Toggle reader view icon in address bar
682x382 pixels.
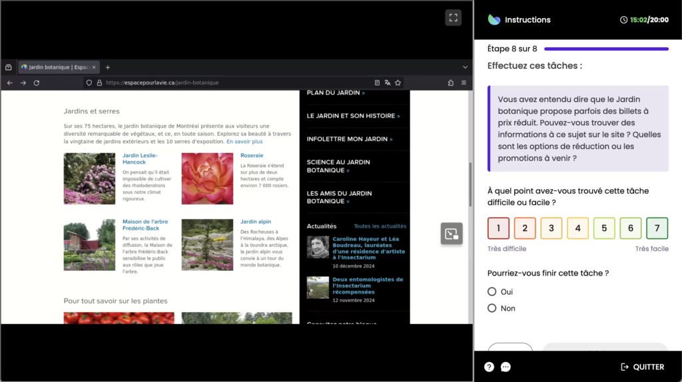coord(376,83)
